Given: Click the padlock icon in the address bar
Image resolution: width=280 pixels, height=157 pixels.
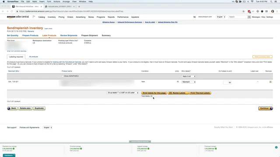Looking at the screenshot, I should point(17,11).
